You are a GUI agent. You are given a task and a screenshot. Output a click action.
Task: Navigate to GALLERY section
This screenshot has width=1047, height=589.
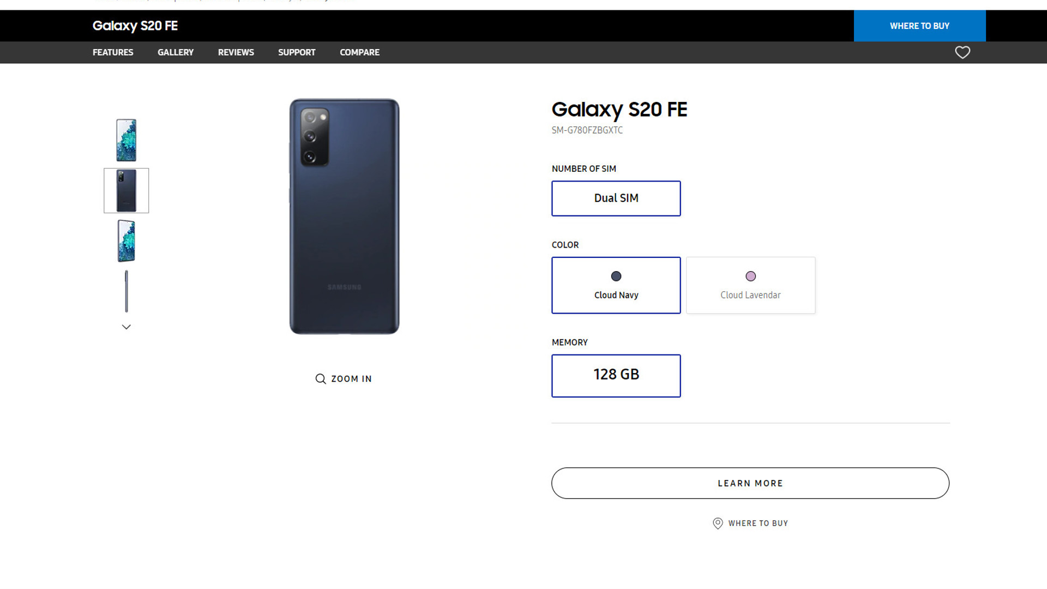176,52
